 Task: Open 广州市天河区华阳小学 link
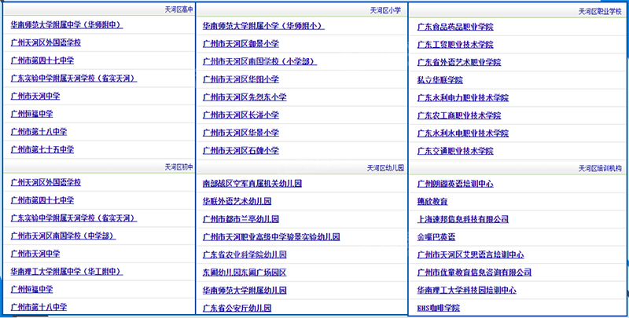pyautogui.click(x=241, y=79)
